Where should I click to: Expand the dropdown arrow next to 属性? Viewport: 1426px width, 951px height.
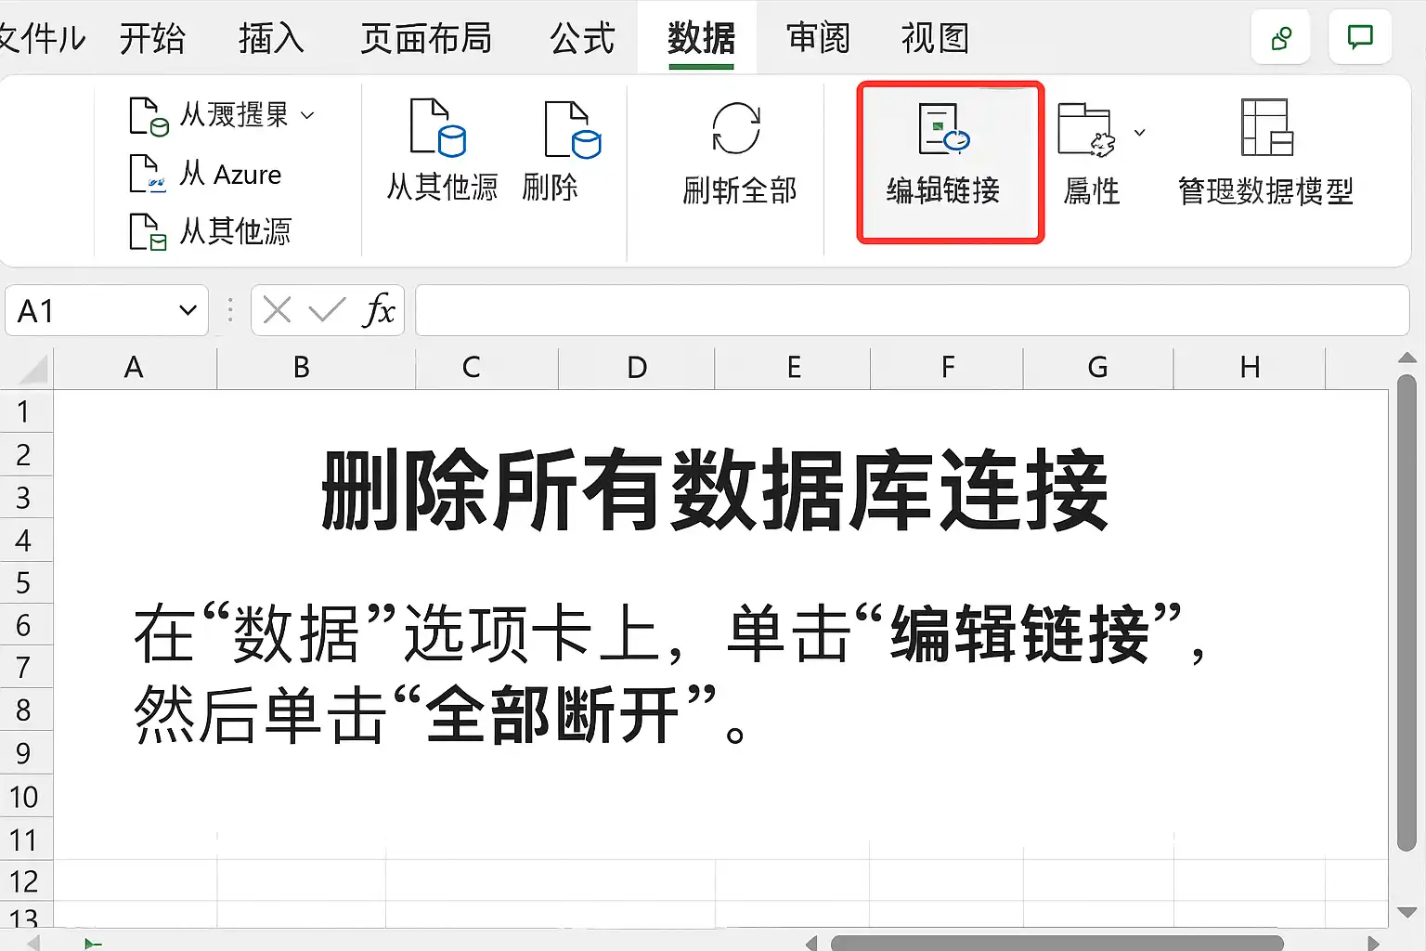tap(1140, 133)
